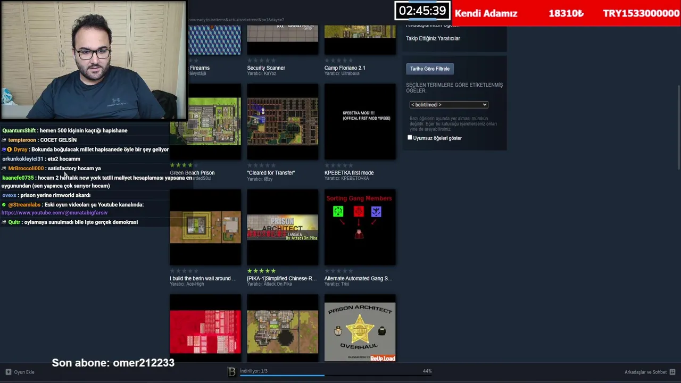681x383 pixels.
Task: Click the I build the berlin wall title
Action: tap(203, 278)
